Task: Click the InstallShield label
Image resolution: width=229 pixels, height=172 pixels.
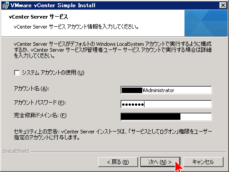Action: click(x=16, y=151)
